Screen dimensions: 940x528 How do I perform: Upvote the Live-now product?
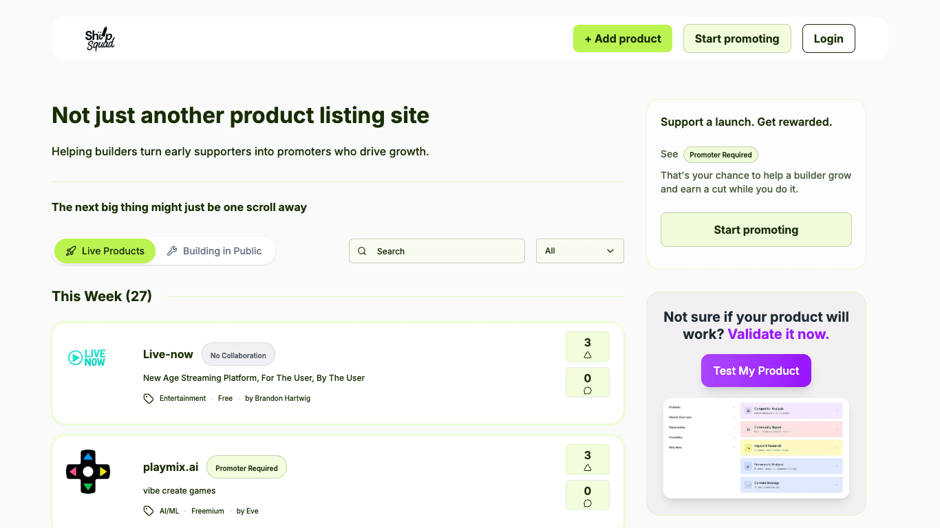point(587,346)
